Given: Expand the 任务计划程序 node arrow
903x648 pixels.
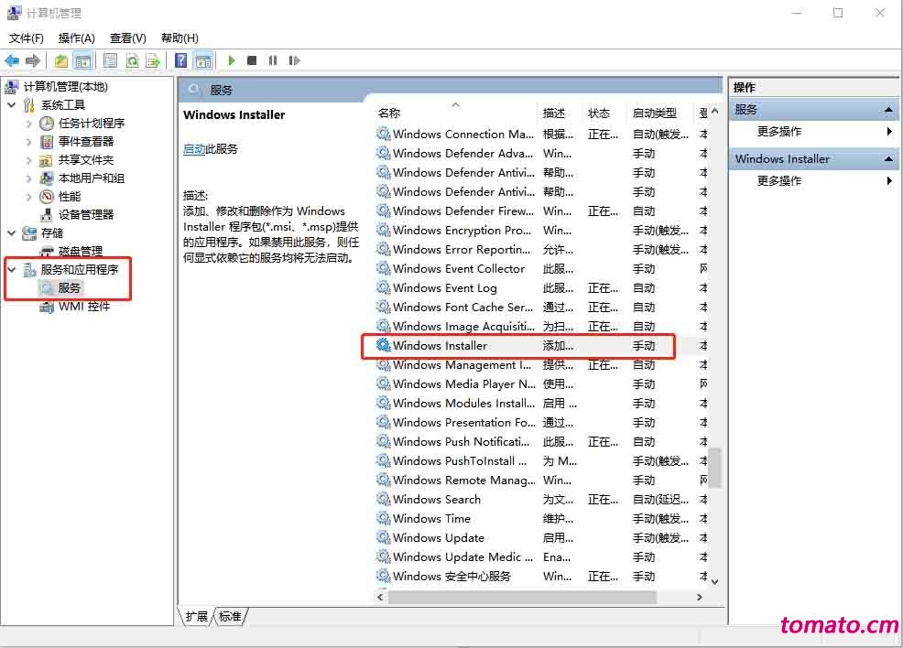Looking at the screenshot, I should click(x=28, y=124).
